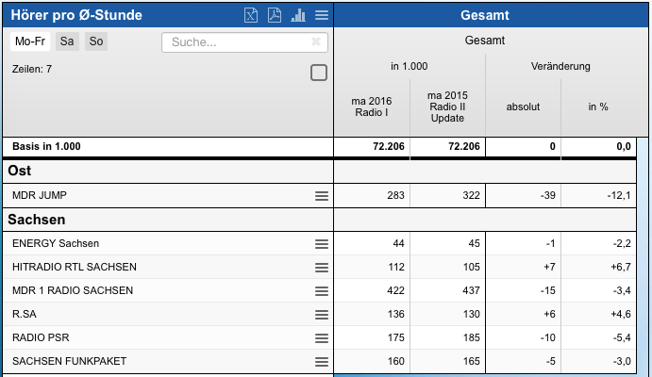Click the Zeilen: 7 row count

pos(32,69)
